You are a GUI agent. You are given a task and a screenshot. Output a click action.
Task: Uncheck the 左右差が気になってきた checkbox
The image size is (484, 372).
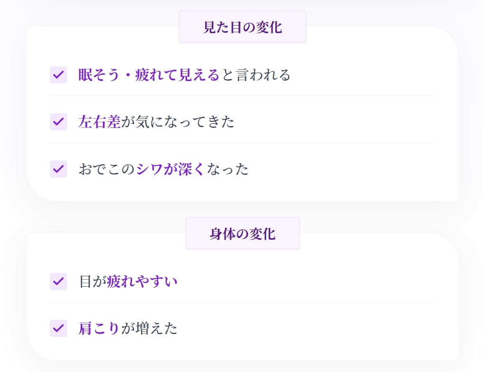(58, 122)
